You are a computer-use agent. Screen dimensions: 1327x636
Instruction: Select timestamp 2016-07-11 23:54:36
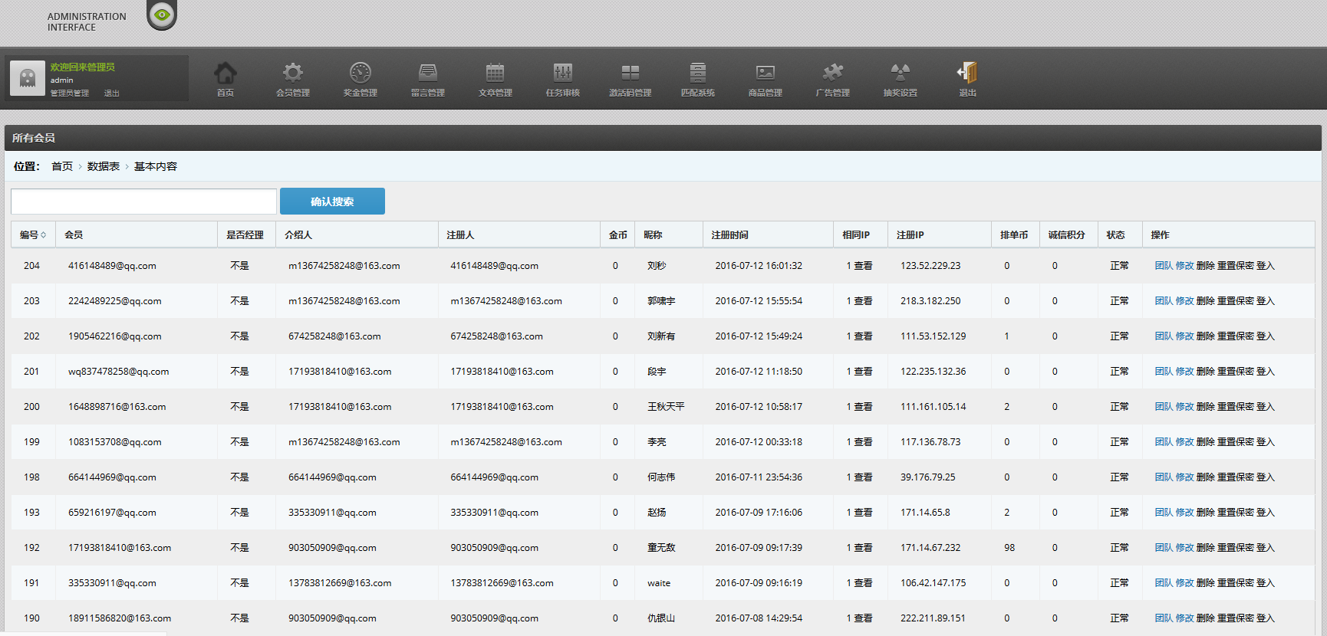click(x=759, y=477)
